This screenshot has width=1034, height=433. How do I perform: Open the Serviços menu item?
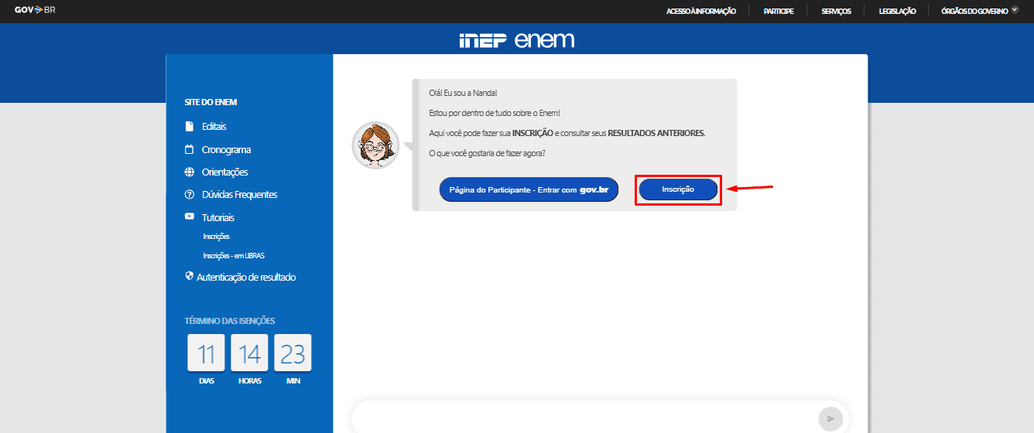tap(836, 11)
